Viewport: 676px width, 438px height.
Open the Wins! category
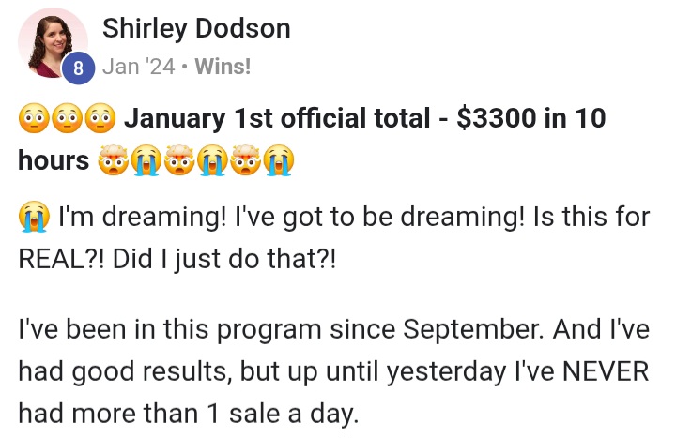(x=223, y=67)
